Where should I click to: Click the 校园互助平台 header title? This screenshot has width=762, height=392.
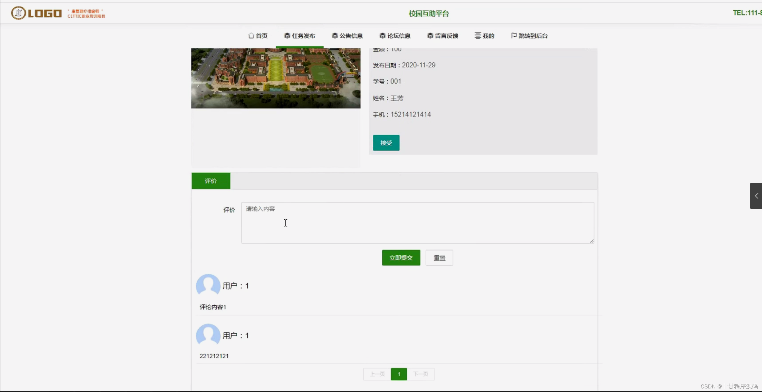click(428, 13)
